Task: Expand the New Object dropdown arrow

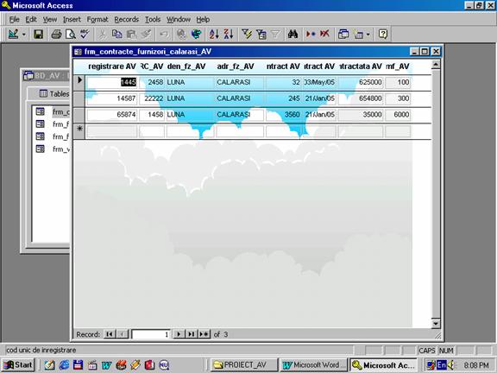Action: 368,35
